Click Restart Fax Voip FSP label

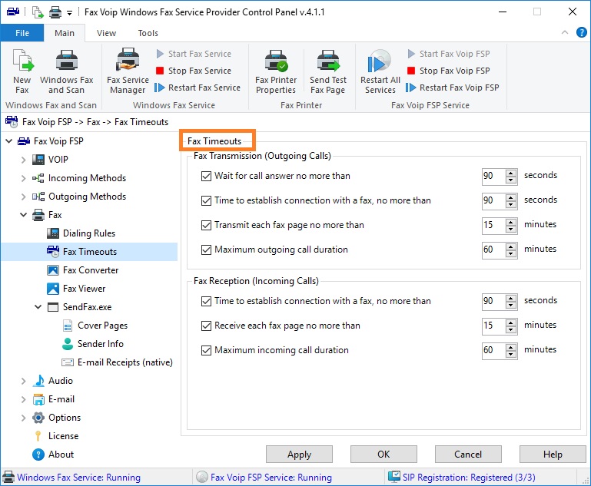459,88
